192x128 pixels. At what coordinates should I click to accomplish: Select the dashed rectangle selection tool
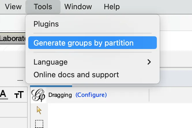[39, 124]
